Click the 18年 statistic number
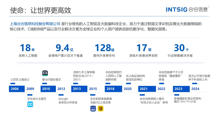 27,48
